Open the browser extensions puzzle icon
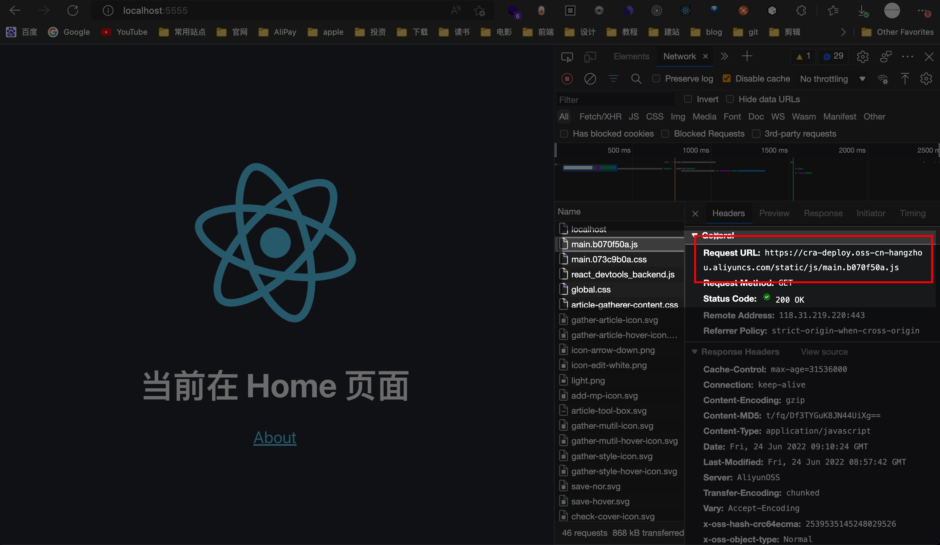 (801, 10)
